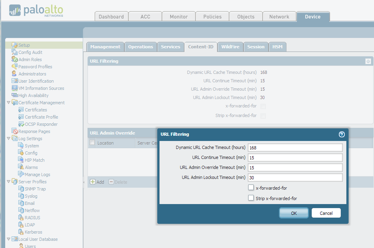Click the Alarms icon
Viewport: 374px width, 248px height.
pyautogui.click(x=21, y=167)
